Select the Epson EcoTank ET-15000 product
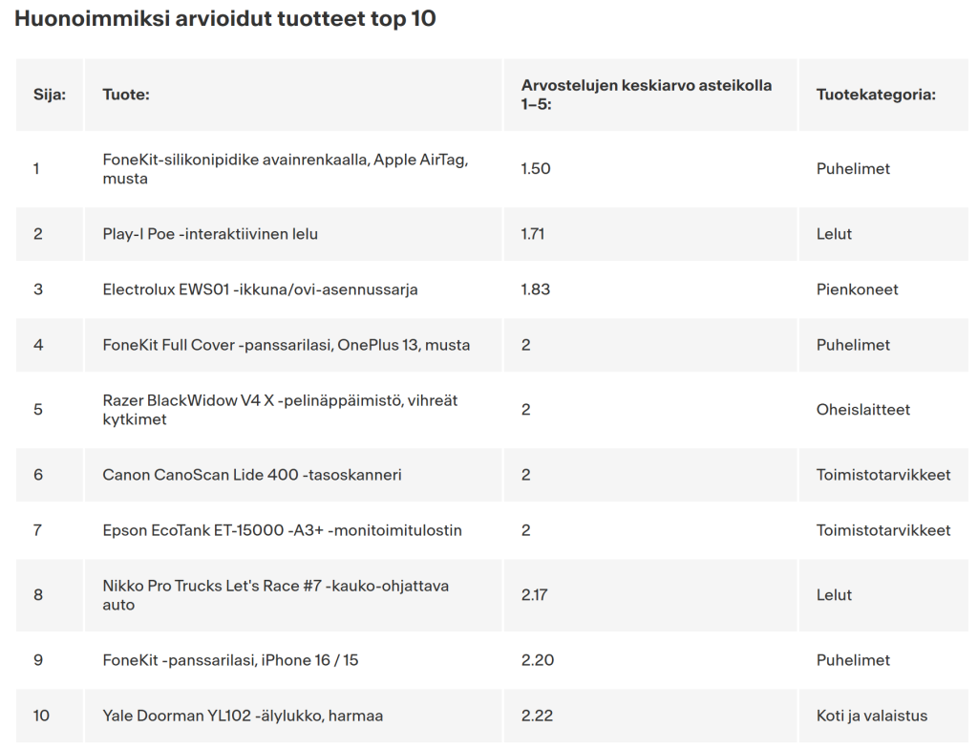Viewport: 978px width, 749px height. click(x=282, y=530)
